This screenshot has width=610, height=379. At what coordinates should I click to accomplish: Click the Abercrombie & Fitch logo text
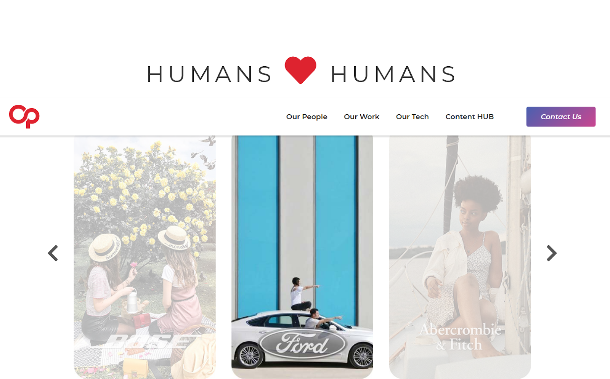(460, 337)
